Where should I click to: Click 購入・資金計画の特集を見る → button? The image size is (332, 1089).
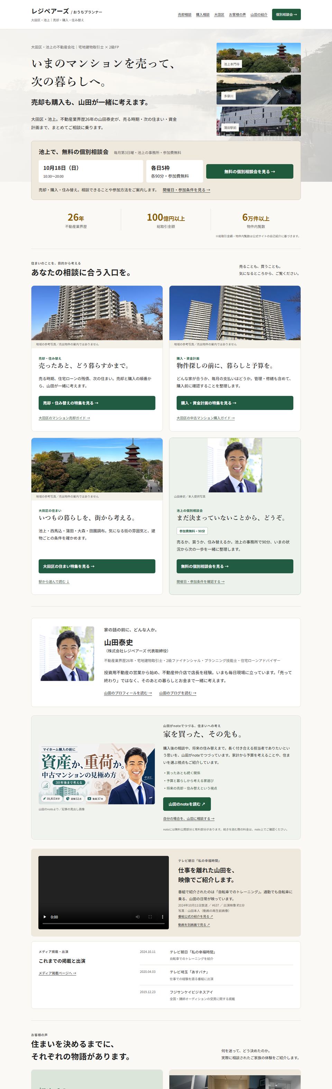pyautogui.click(x=235, y=403)
